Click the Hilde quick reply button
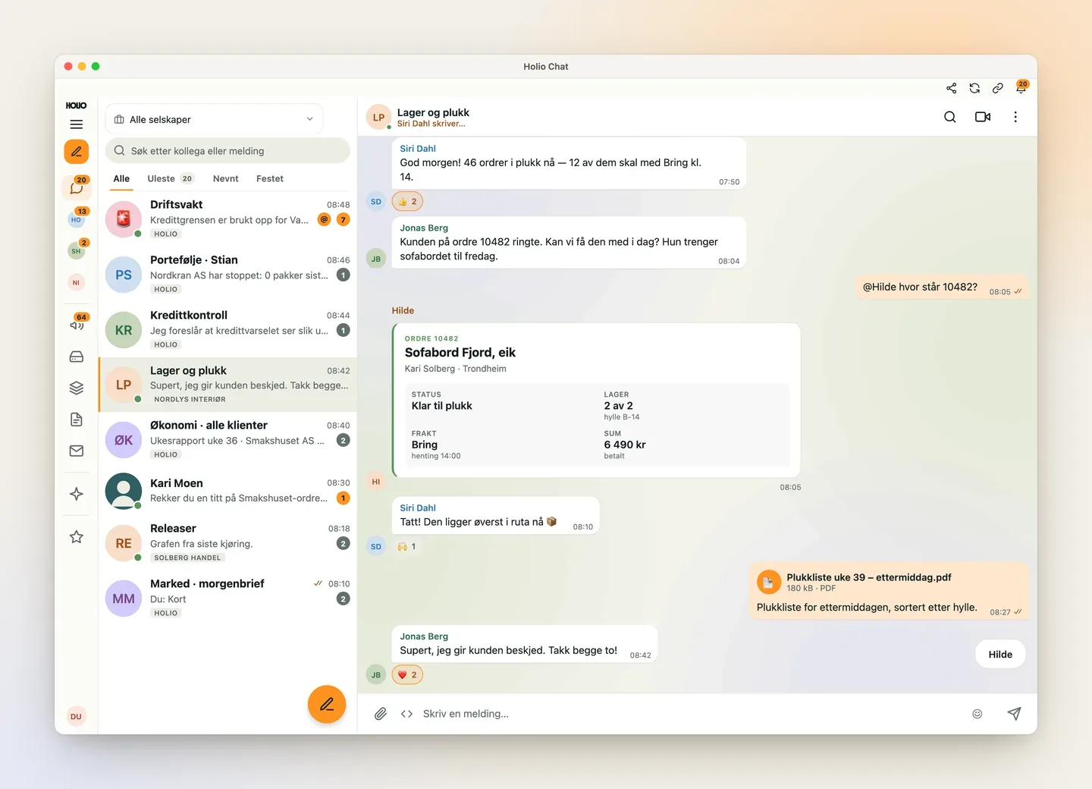Image resolution: width=1092 pixels, height=789 pixels. click(x=1000, y=655)
